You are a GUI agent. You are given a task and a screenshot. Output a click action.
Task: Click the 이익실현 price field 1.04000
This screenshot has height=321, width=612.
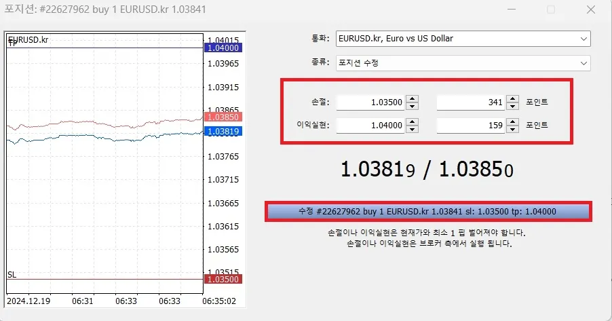(370, 126)
